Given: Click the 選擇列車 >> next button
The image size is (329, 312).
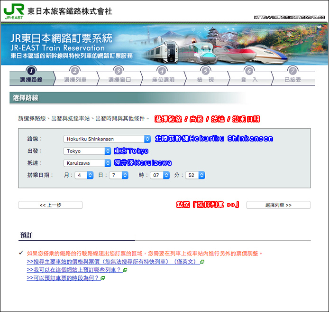Looking at the screenshot, I should [x=278, y=205].
